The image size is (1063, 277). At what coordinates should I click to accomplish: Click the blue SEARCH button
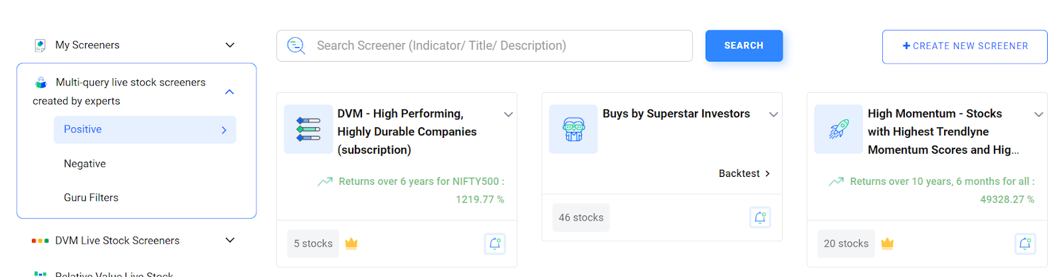pos(744,46)
